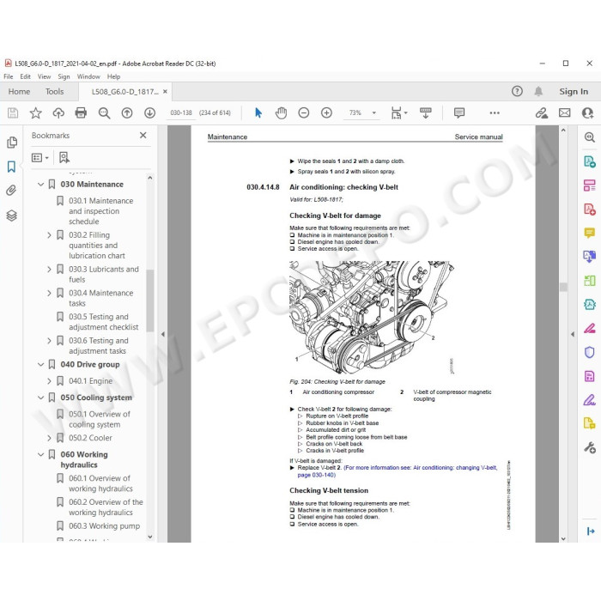Go to the next page with the down arrow
The width and height of the screenshot is (601, 601).
click(x=149, y=112)
